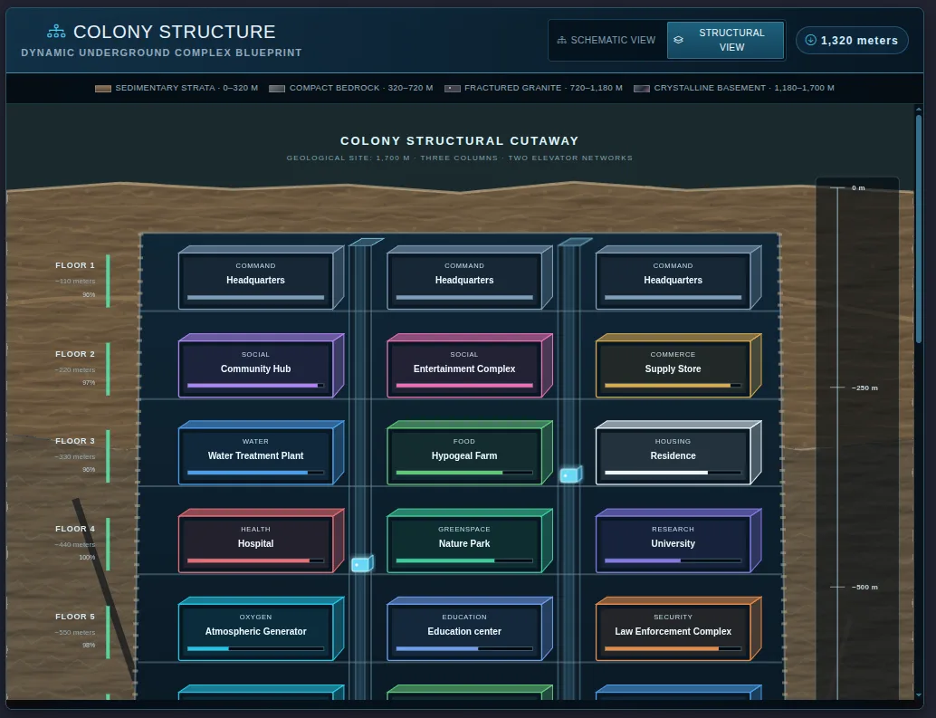This screenshot has height=718, width=936.
Task: Click the Compact Bedrock legend swatch
Action: 276,89
